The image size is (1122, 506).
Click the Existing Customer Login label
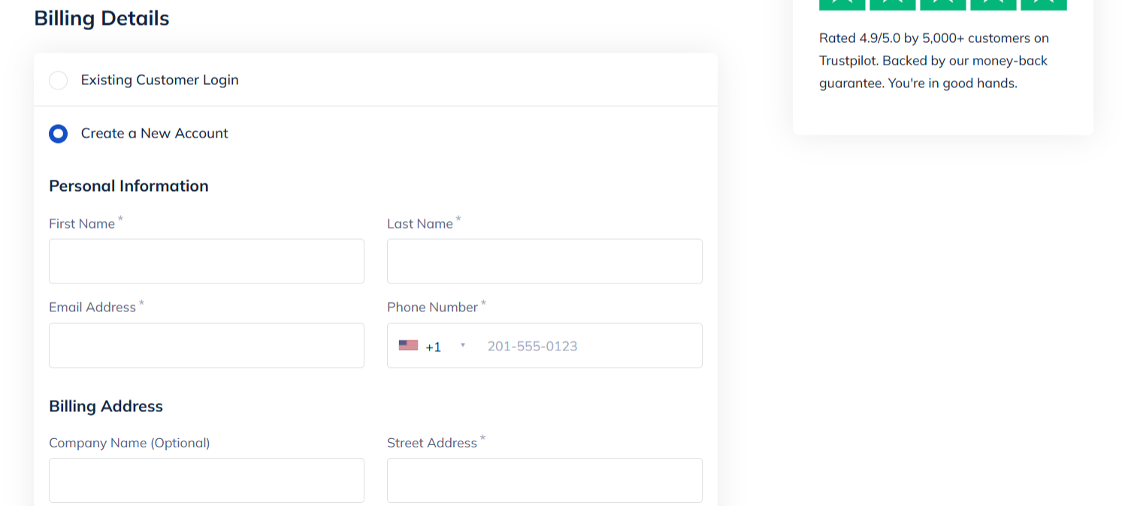[x=160, y=80]
